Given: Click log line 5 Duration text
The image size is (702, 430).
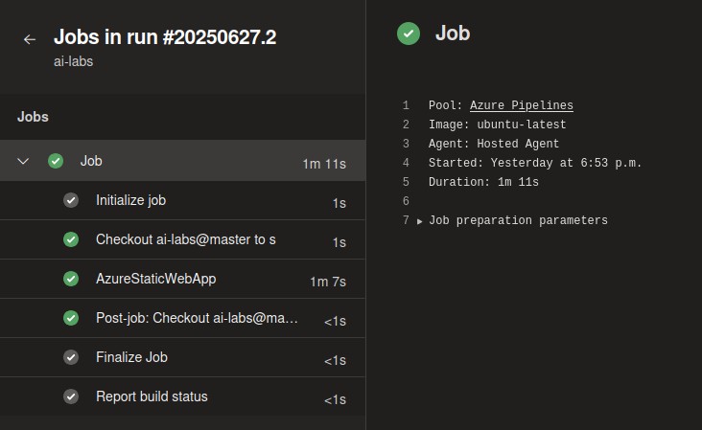Looking at the screenshot, I should coord(483,182).
